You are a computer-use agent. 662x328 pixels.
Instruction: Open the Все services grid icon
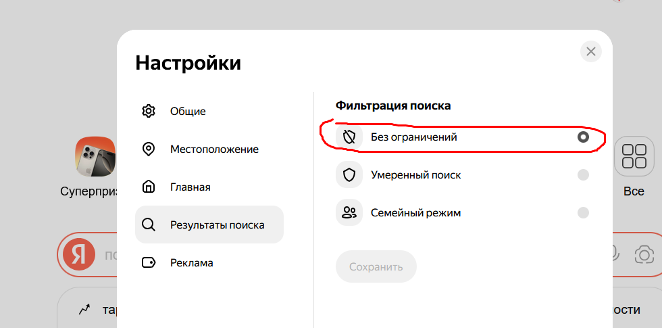[634, 156]
